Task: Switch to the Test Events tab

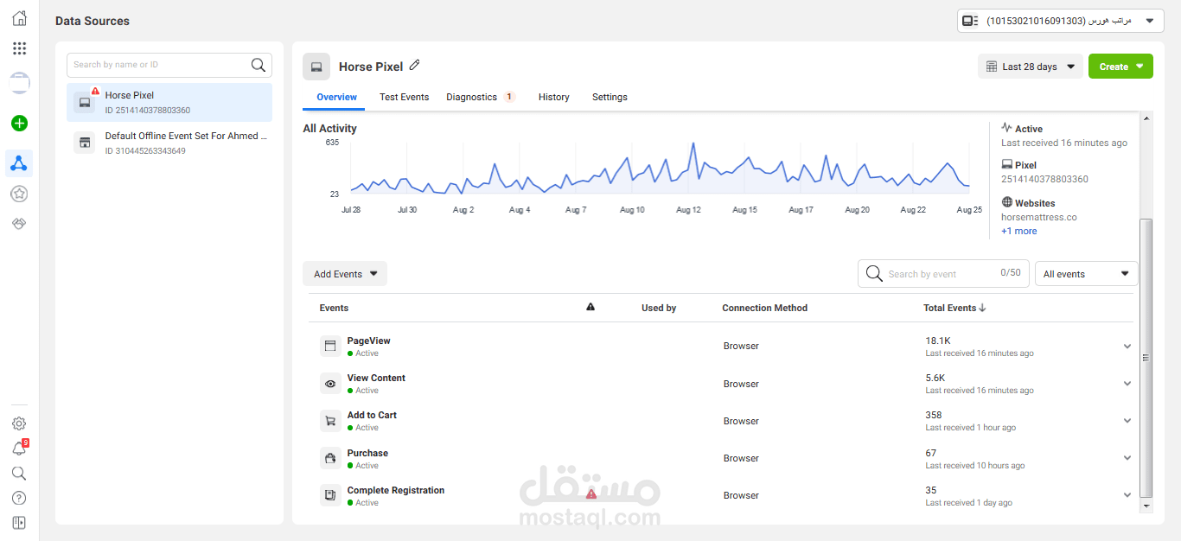Action: point(405,97)
